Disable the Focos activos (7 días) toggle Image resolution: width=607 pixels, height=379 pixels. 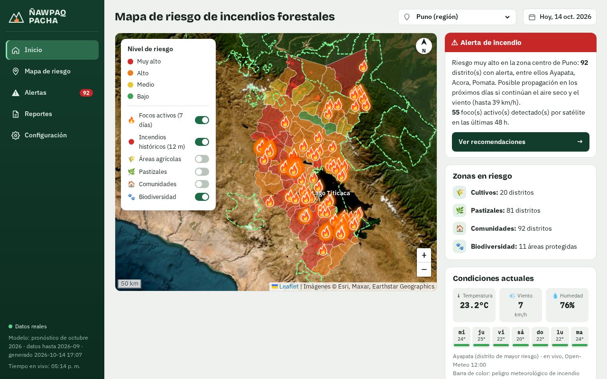pos(202,120)
